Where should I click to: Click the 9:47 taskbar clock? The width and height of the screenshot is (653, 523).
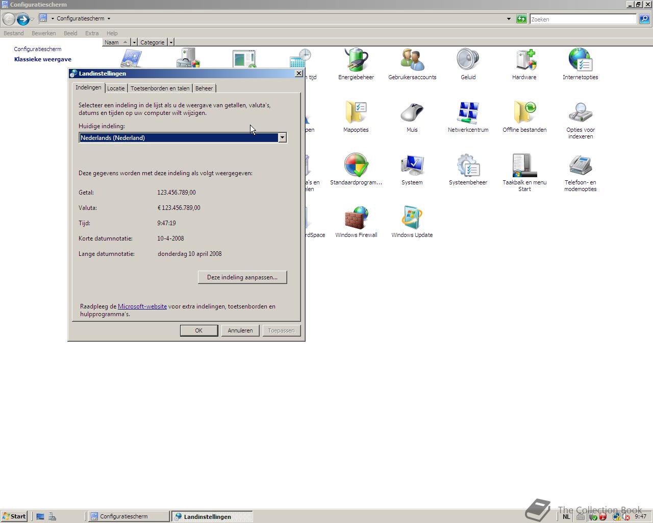coord(640,516)
